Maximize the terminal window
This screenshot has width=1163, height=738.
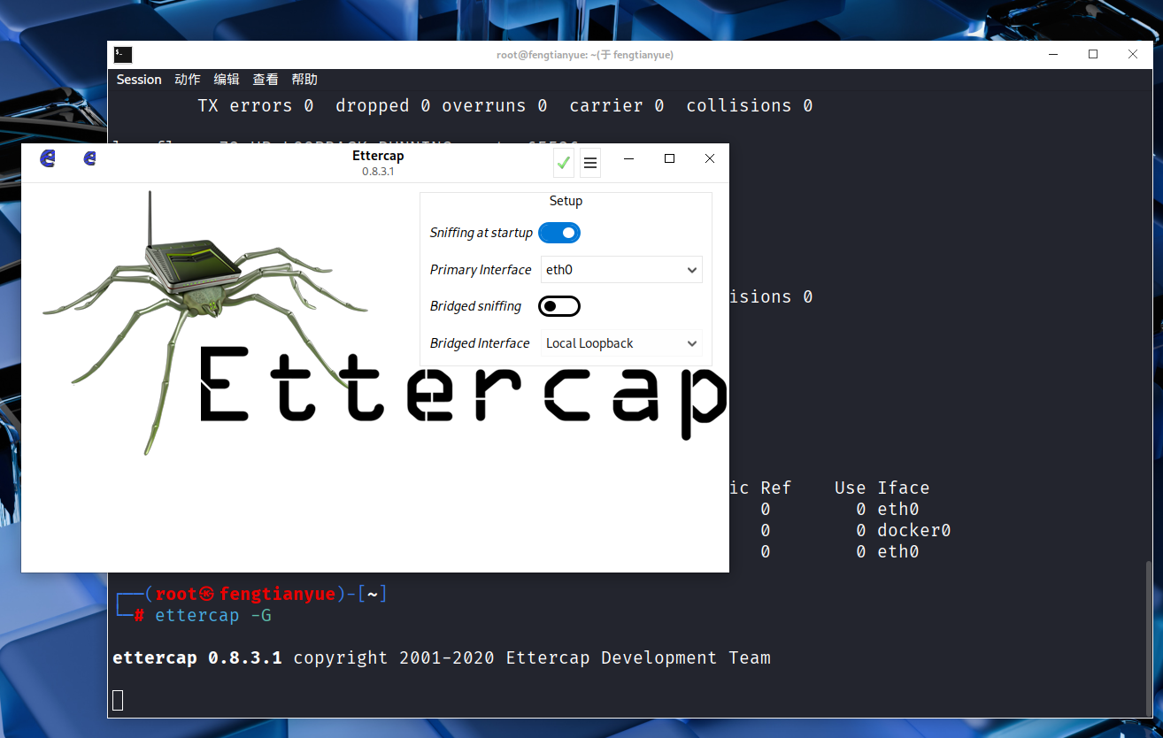pyautogui.click(x=1093, y=55)
